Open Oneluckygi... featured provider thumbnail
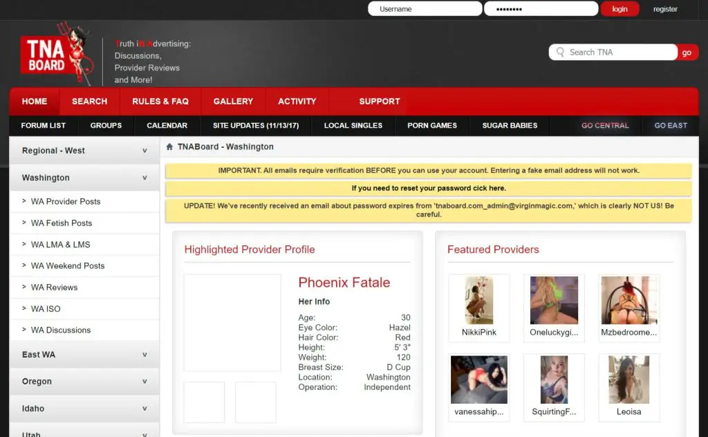 (554, 300)
